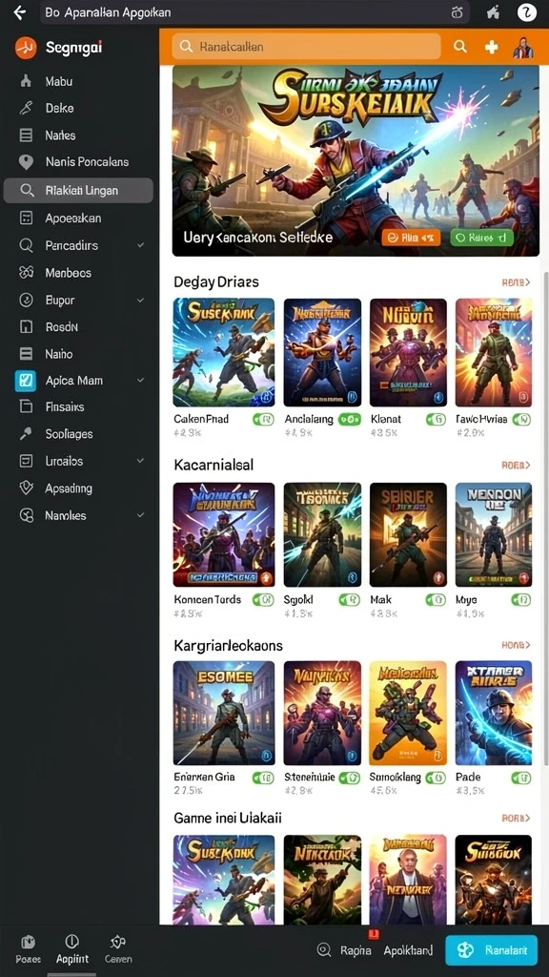Click green badge next to Tawc Hvriaa
This screenshot has height=977, width=549.
521,420
